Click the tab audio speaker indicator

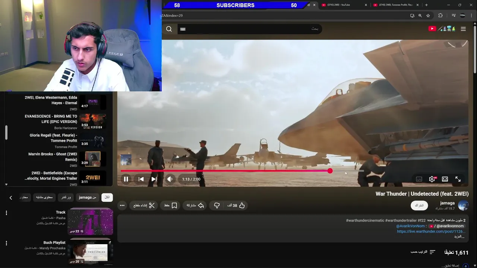click(309, 5)
